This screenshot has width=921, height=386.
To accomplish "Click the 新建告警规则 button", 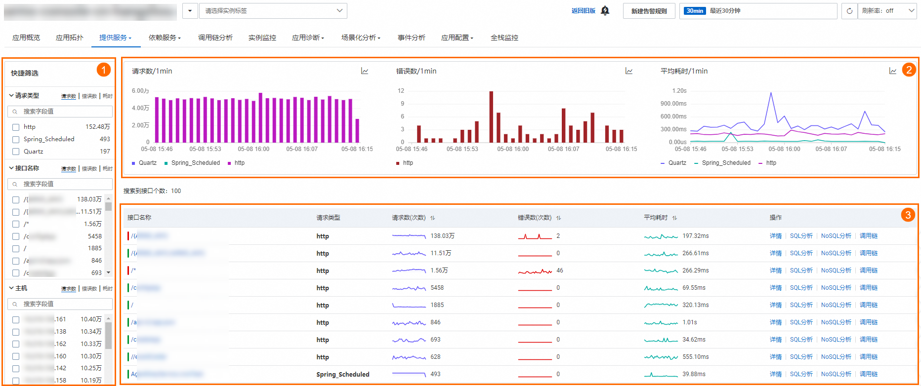I will click(649, 11).
